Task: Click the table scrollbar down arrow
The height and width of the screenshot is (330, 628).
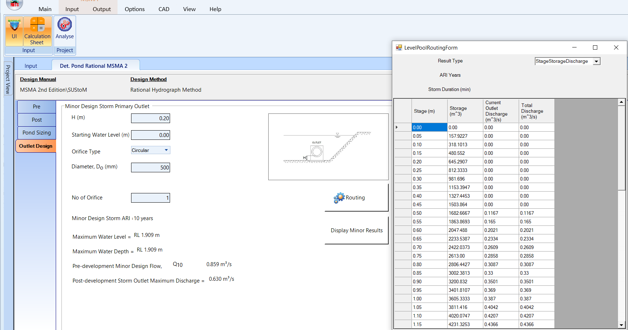Action: [622, 325]
